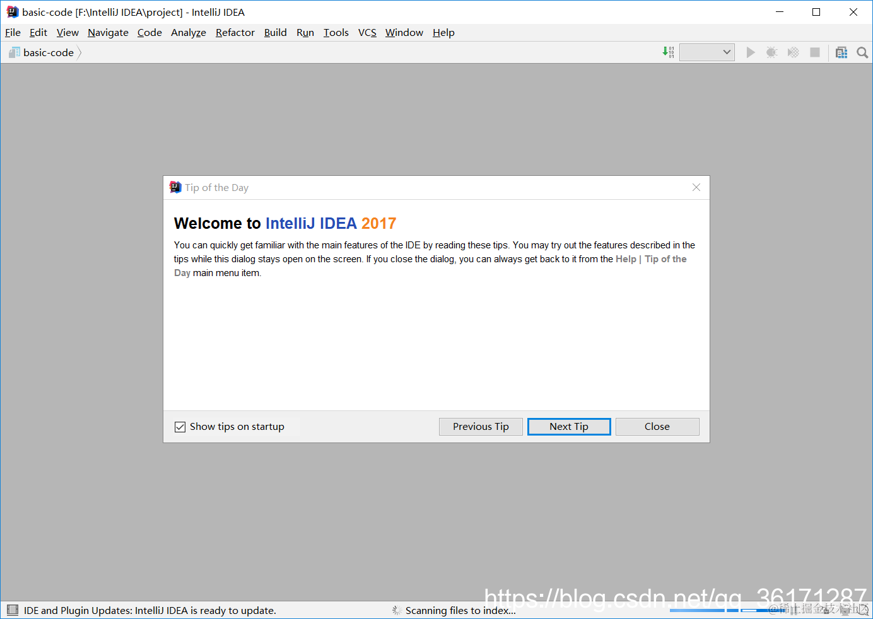Click IntelliJ icon in Tip dialog title
This screenshot has width=873, height=619.
coord(175,187)
